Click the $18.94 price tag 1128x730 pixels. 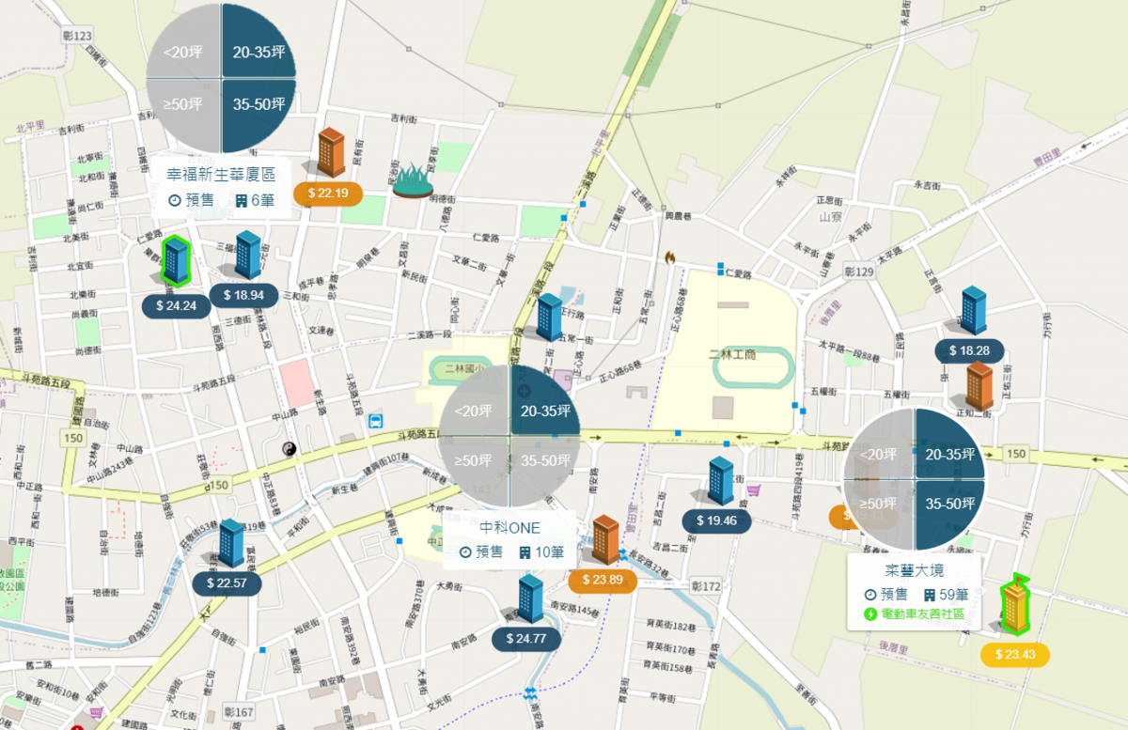point(244,295)
